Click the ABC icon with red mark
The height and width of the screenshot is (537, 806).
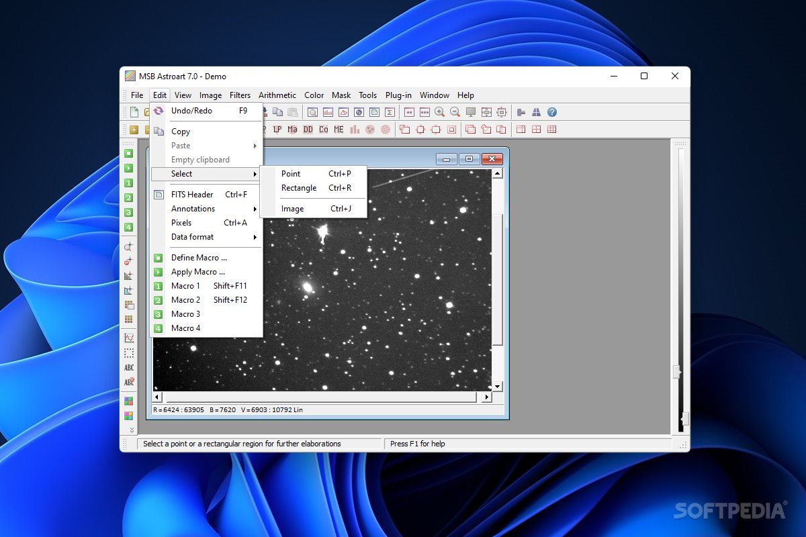point(128,383)
